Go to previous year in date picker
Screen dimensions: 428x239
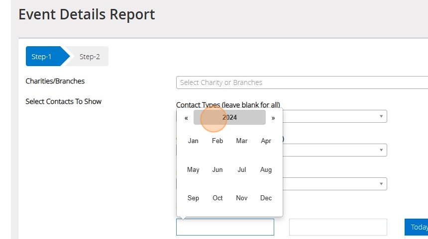click(186, 118)
